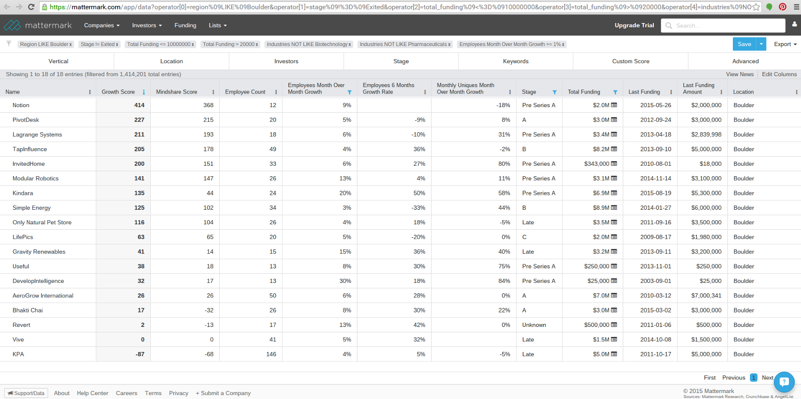Open the Last Funding column menu

click(x=671, y=92)
